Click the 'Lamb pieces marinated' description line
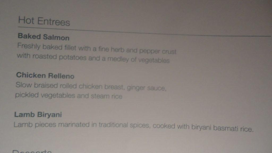The width and height of the screenshot is (272, 153). click(134, 127)
